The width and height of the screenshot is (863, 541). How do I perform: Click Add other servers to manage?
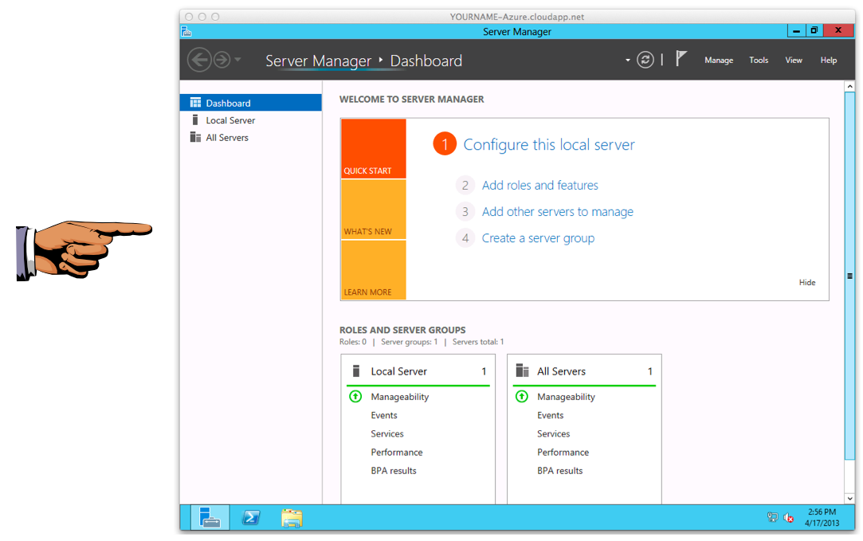click(x=558, y=212)
